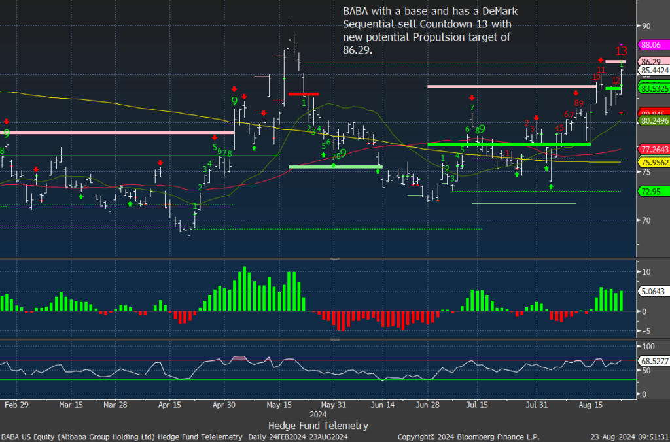670x442 pixels.
Task: Select the 68.5277 oscillator value label
Action: coord(654,361)
